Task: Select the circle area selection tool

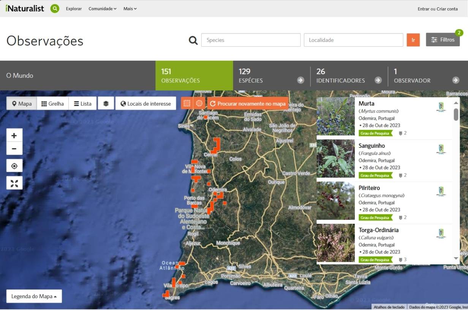Action: point(199,103)
